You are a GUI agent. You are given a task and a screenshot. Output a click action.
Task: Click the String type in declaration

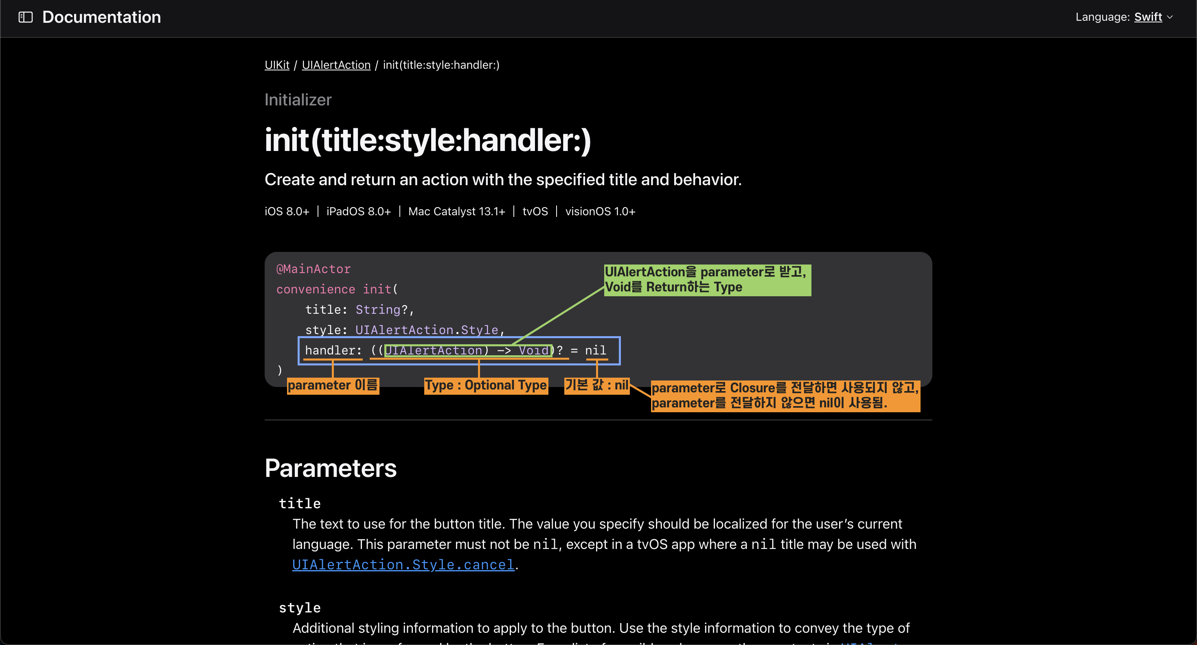point(377,309)
